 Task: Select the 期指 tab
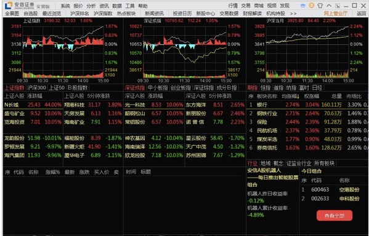(253, 88)
